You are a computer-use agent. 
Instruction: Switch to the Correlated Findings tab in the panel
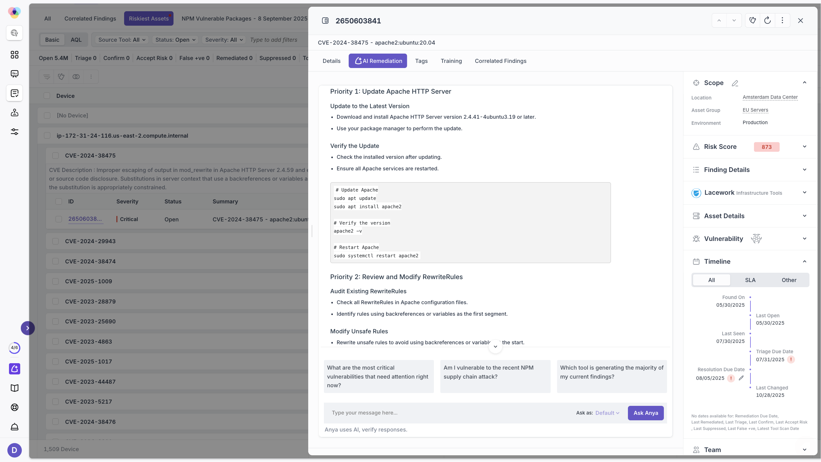pos(500,61)
